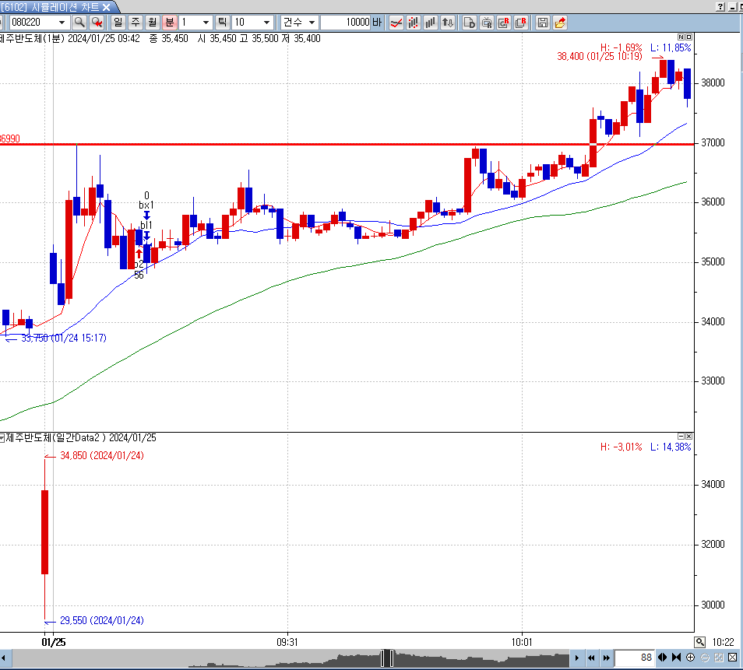Expand the minute interval dropdown showing 1
The image size is (743, 670).
click(x=206, y=22)
